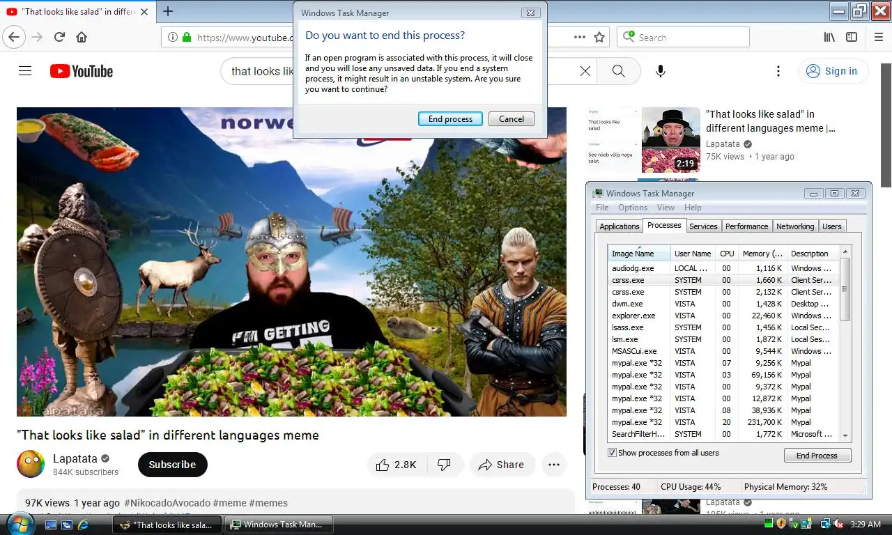892x535 pixels.
Task: Open the browser home page
Action: tap(82, 38)
